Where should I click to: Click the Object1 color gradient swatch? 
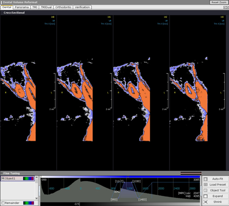(28, 178)
